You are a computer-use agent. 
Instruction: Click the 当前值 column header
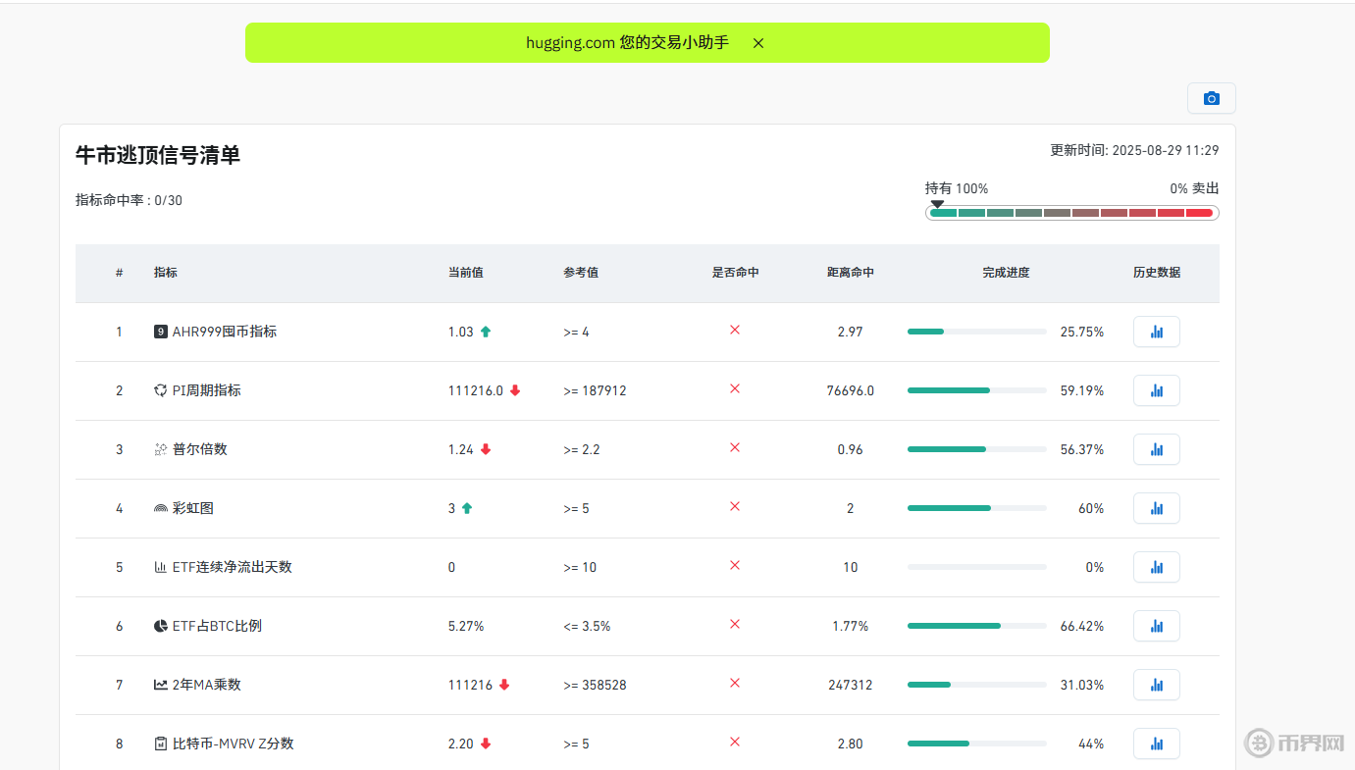(x=465, y=273)
